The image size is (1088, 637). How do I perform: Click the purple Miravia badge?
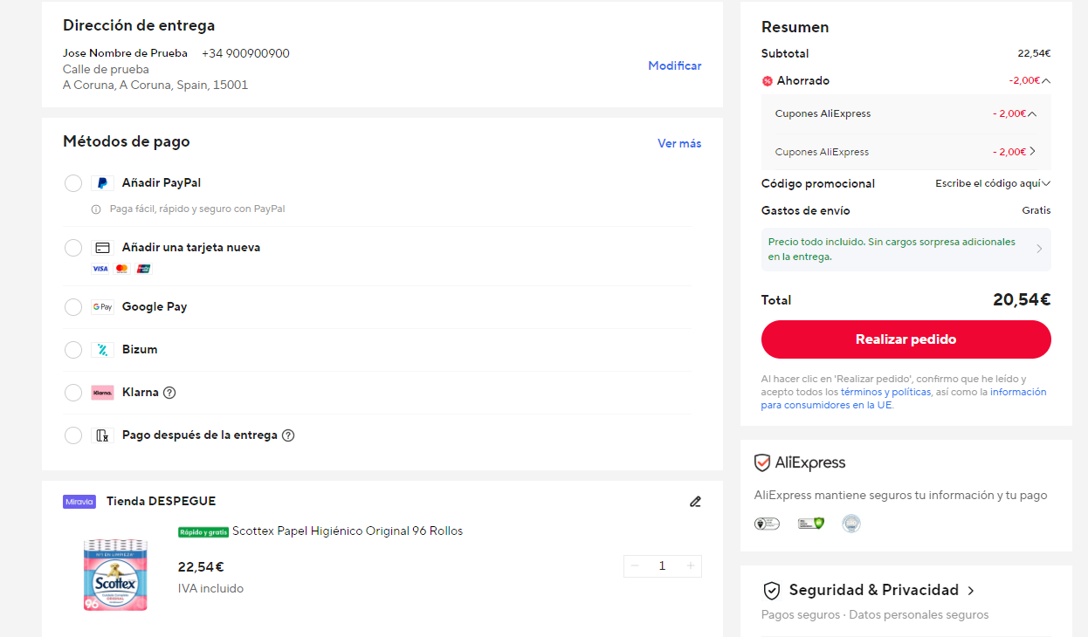click(x=79, y=502)
